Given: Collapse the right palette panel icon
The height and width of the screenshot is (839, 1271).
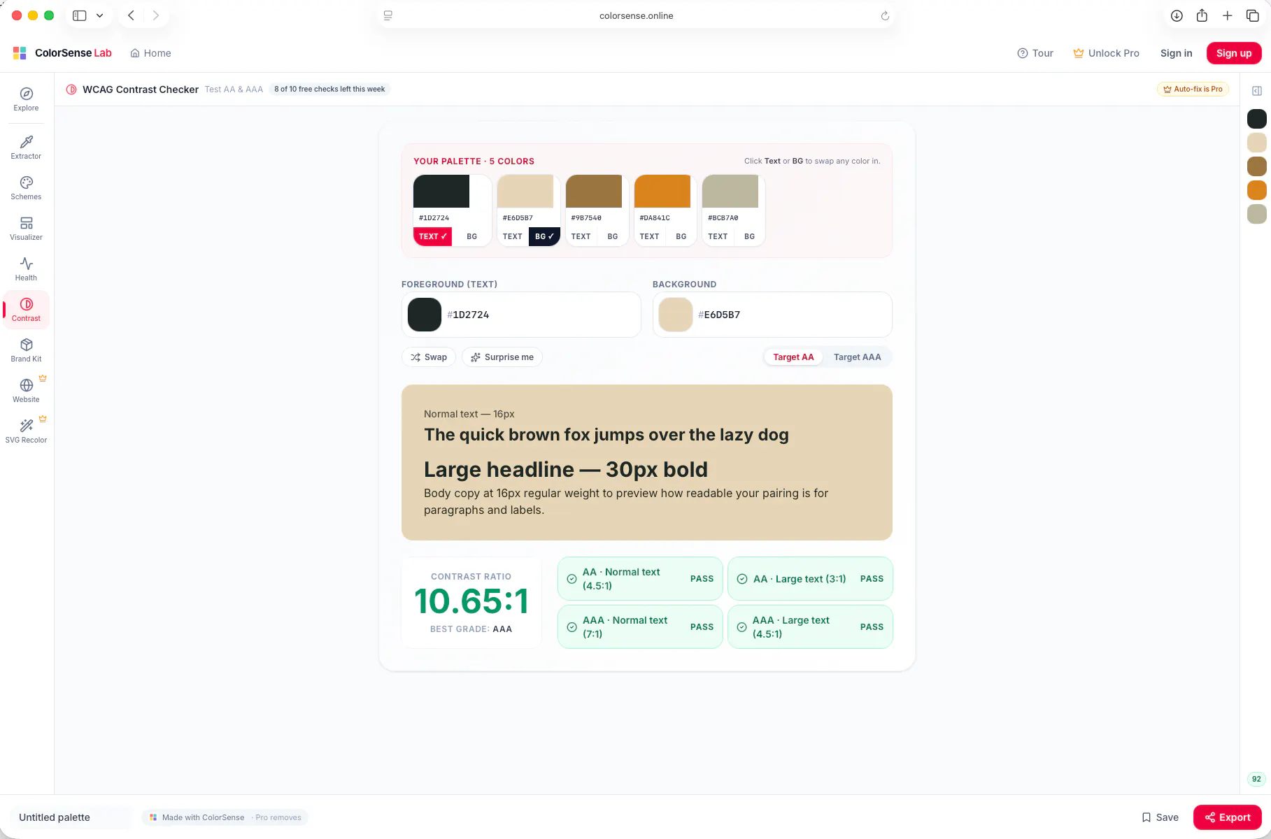Looking at the screenshot, I should pyautogui.click(x=1257, y=91).
